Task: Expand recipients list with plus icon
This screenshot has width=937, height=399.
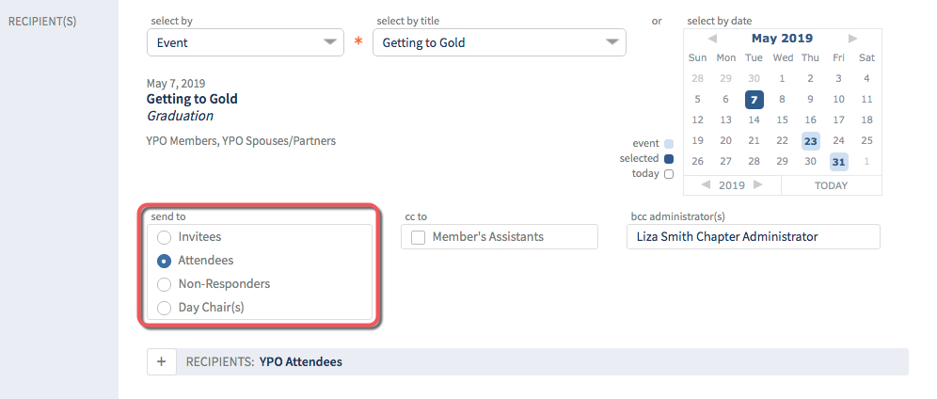Action: click(x=162, y=362)
